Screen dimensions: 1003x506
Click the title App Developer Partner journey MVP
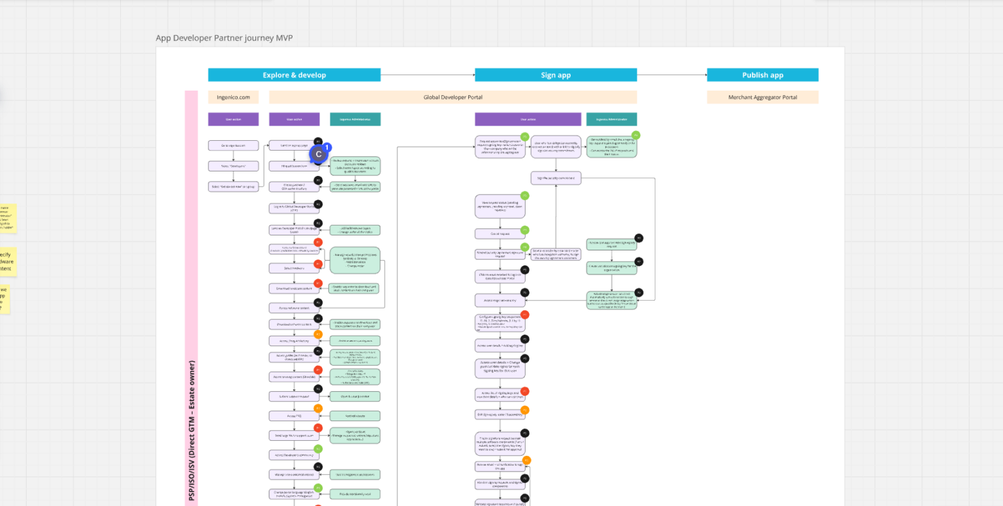coord(223,38)
